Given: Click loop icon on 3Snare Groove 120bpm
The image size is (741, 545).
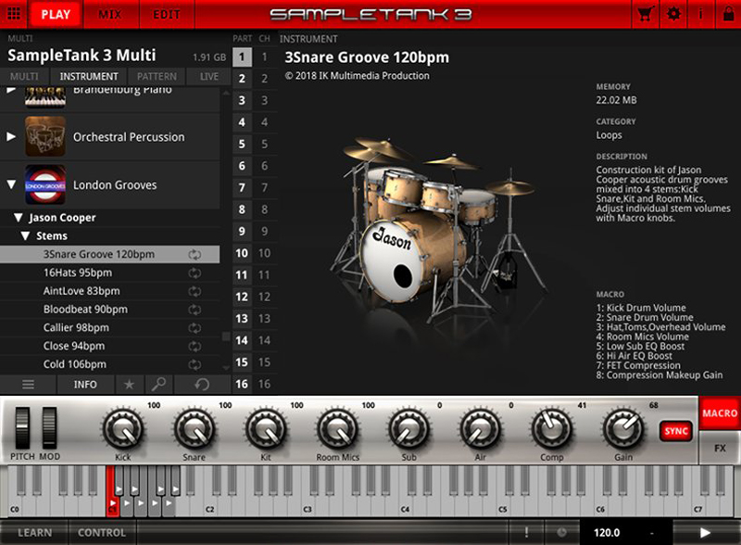Looking at the screenshot, I should click(x=195, y=255).
